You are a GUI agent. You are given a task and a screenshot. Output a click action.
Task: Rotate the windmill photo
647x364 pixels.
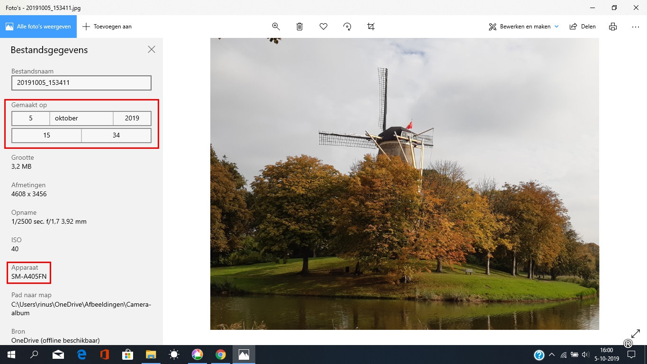347,27
